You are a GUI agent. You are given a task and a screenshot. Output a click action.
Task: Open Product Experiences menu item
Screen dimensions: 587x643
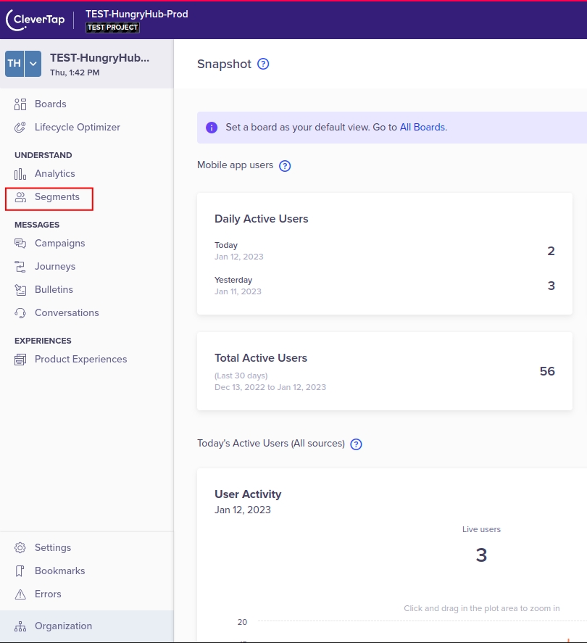pos(80,360)
